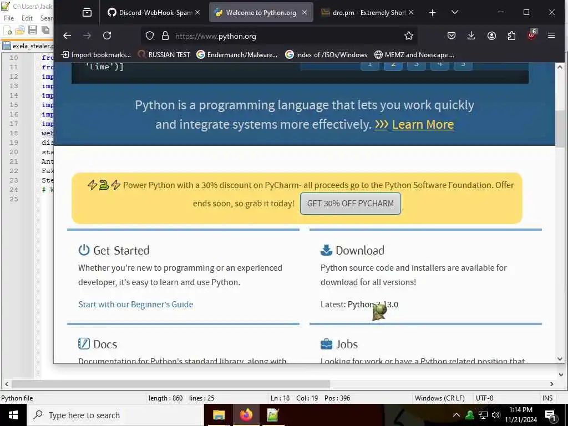Open the MEMZ and Noescape bookmark

point(414,55)
